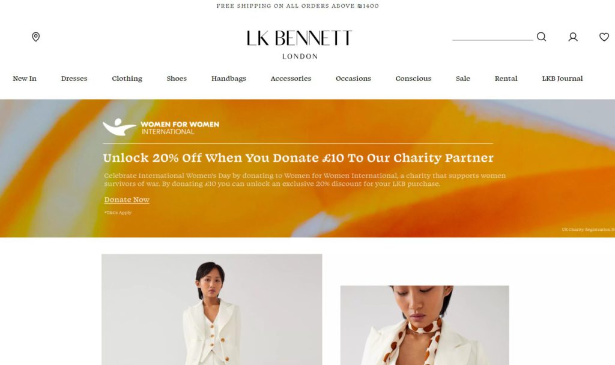Click the search magnifier icon

point(541,37)
